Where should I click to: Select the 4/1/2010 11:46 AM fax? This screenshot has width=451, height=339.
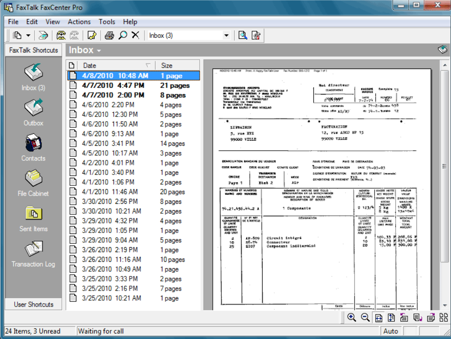click(134, 191)
